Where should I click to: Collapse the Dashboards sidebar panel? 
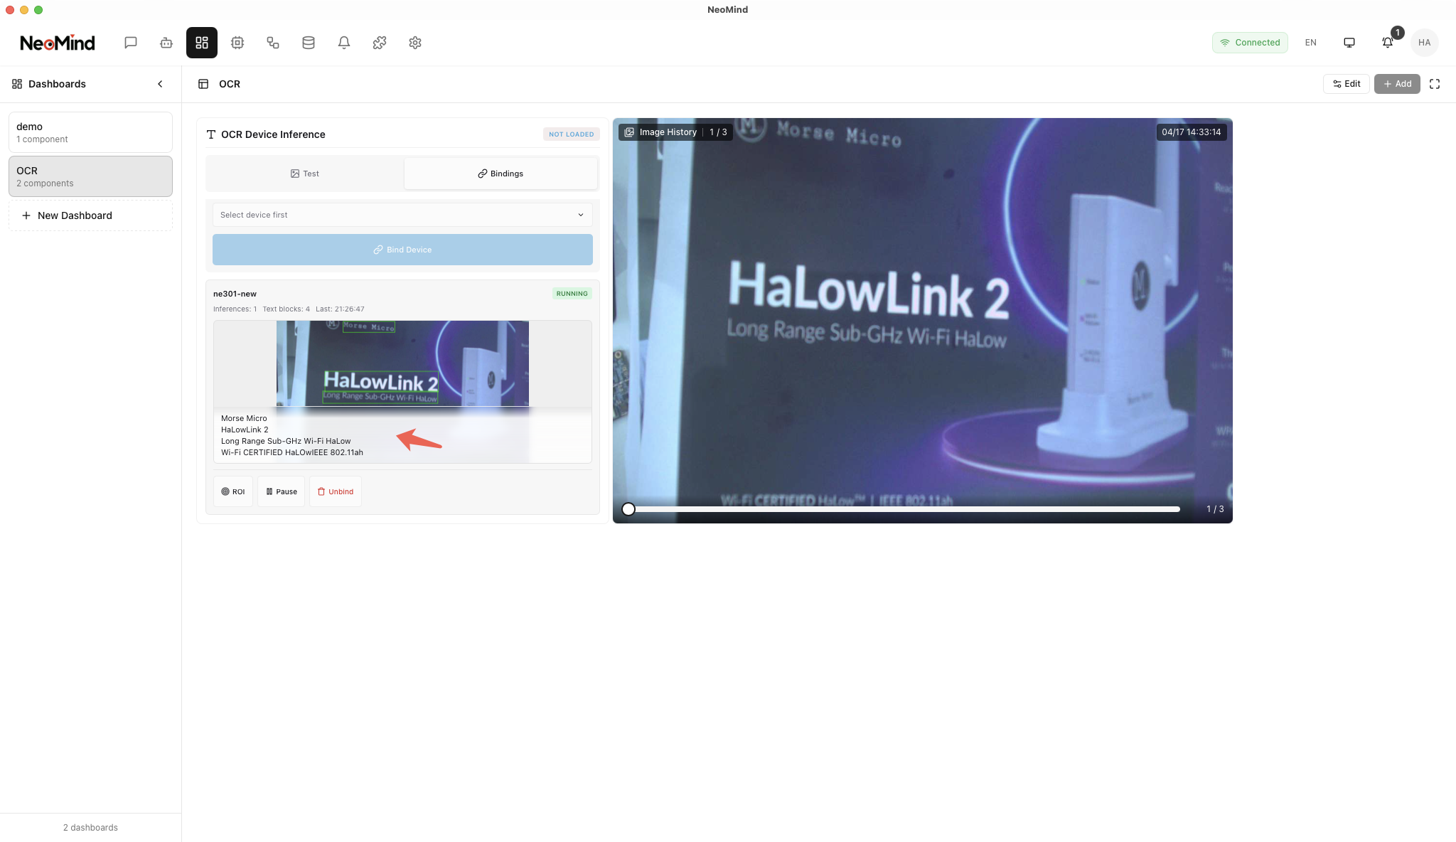(160, 84)
